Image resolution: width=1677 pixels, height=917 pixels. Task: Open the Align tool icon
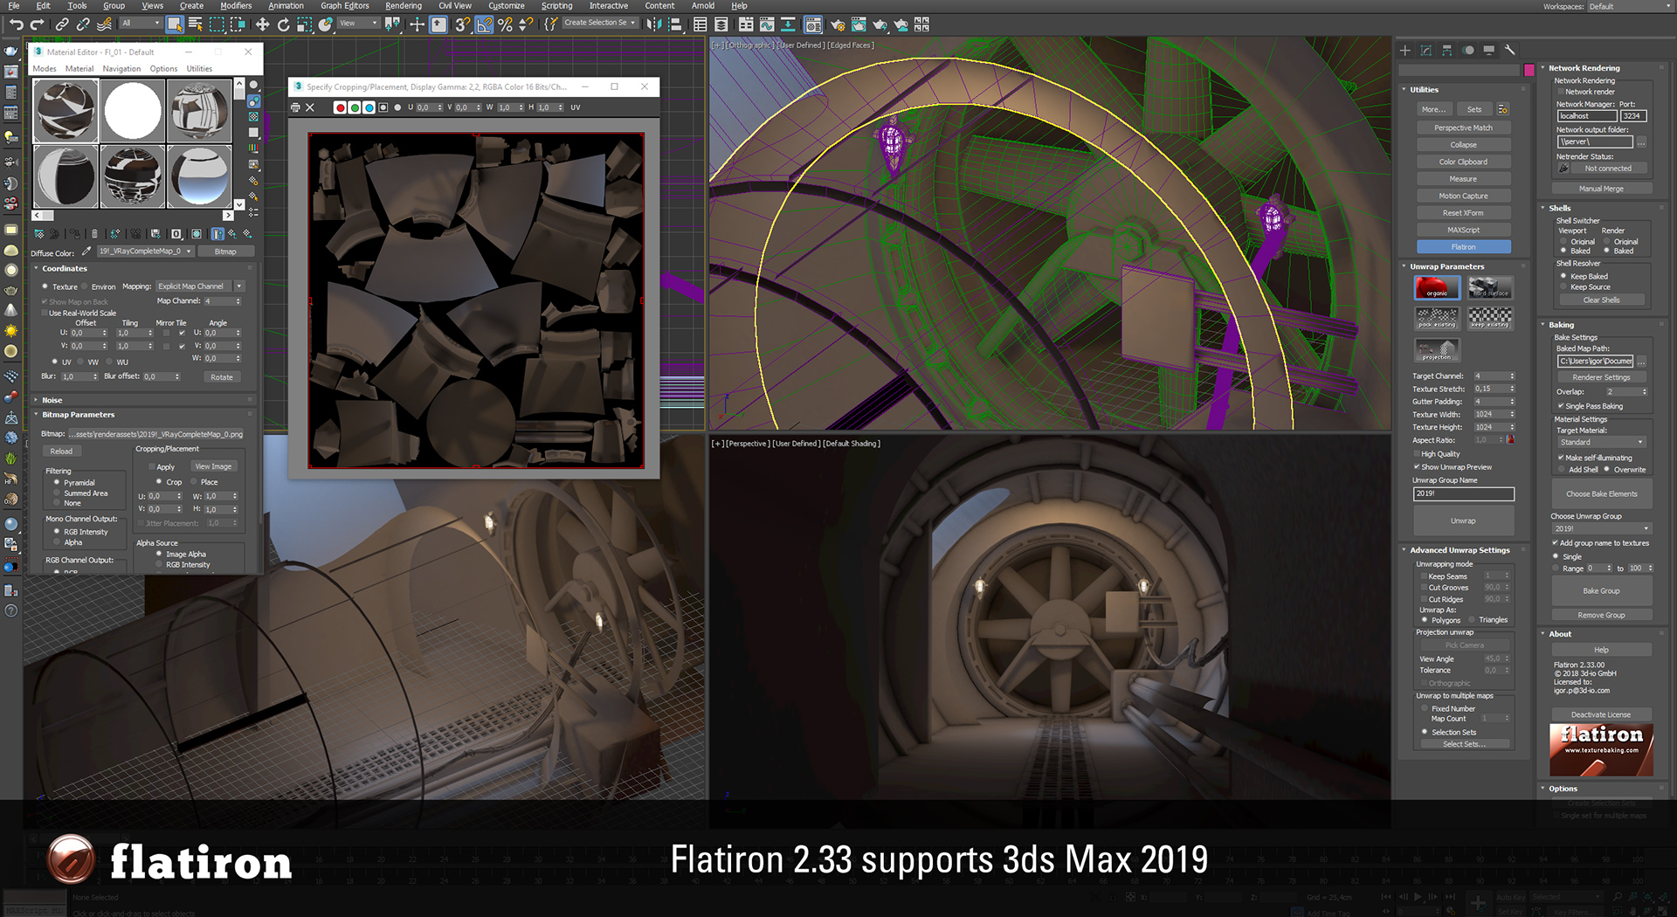(675, 24)
